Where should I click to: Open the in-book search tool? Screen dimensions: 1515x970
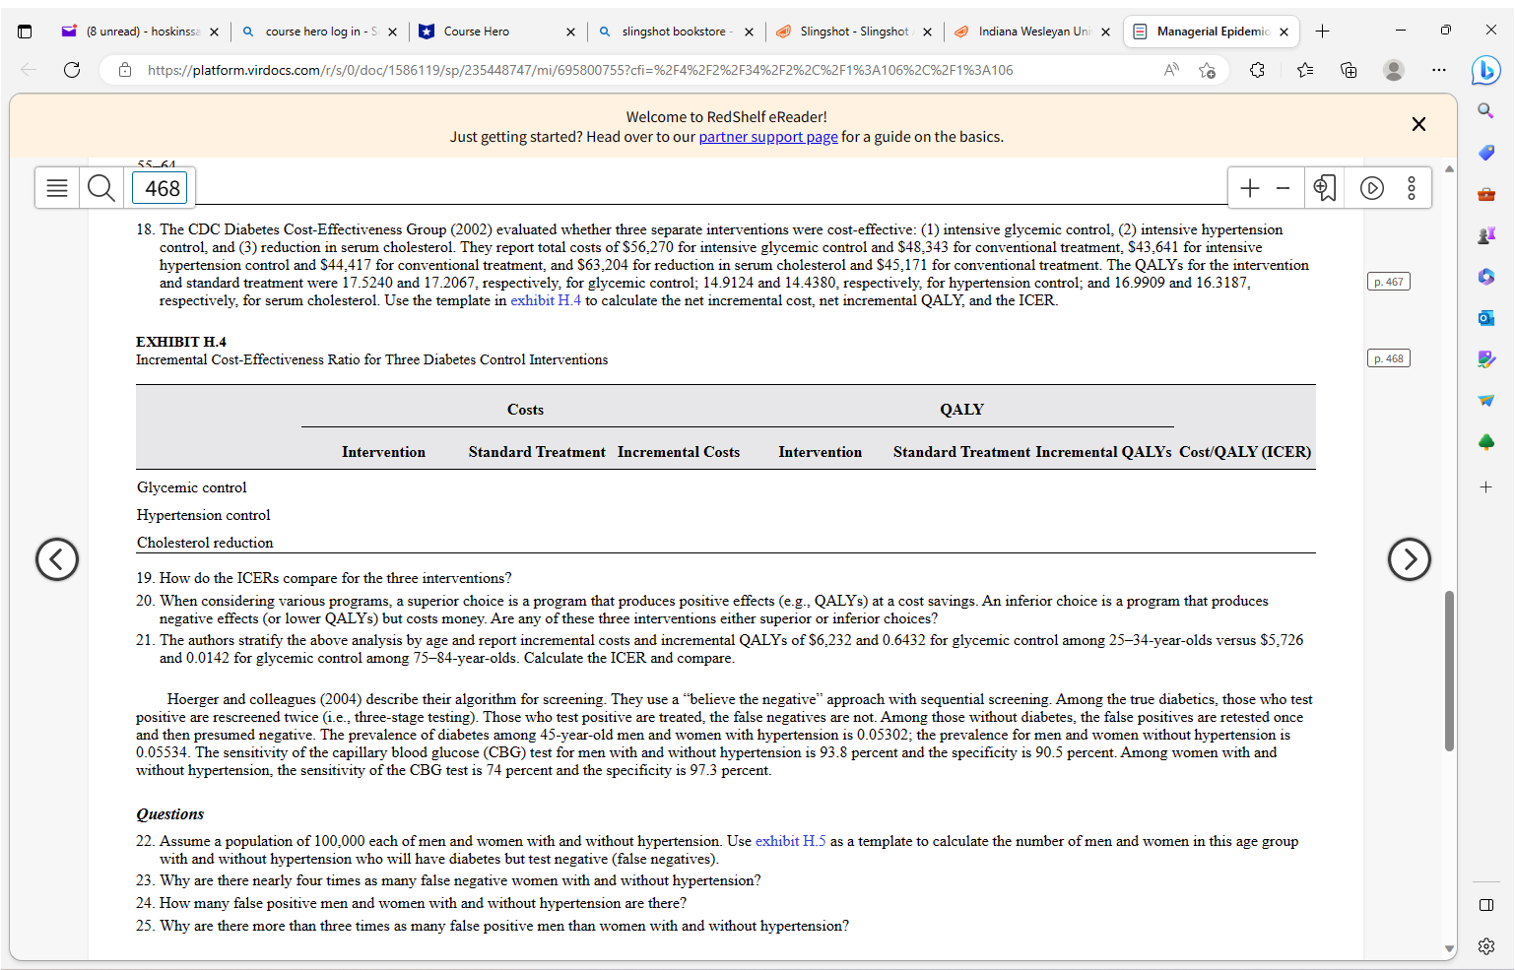coord(100,187)
